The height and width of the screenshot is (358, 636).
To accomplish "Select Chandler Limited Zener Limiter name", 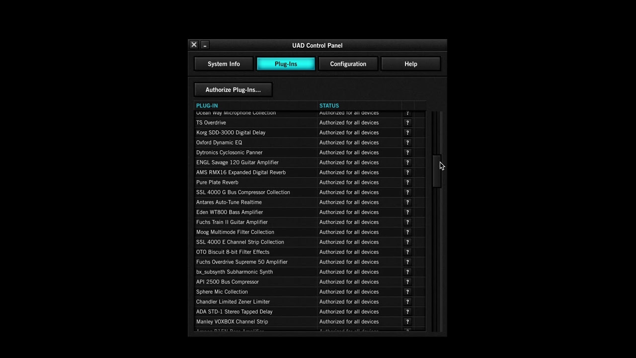I will click(233, 302).
